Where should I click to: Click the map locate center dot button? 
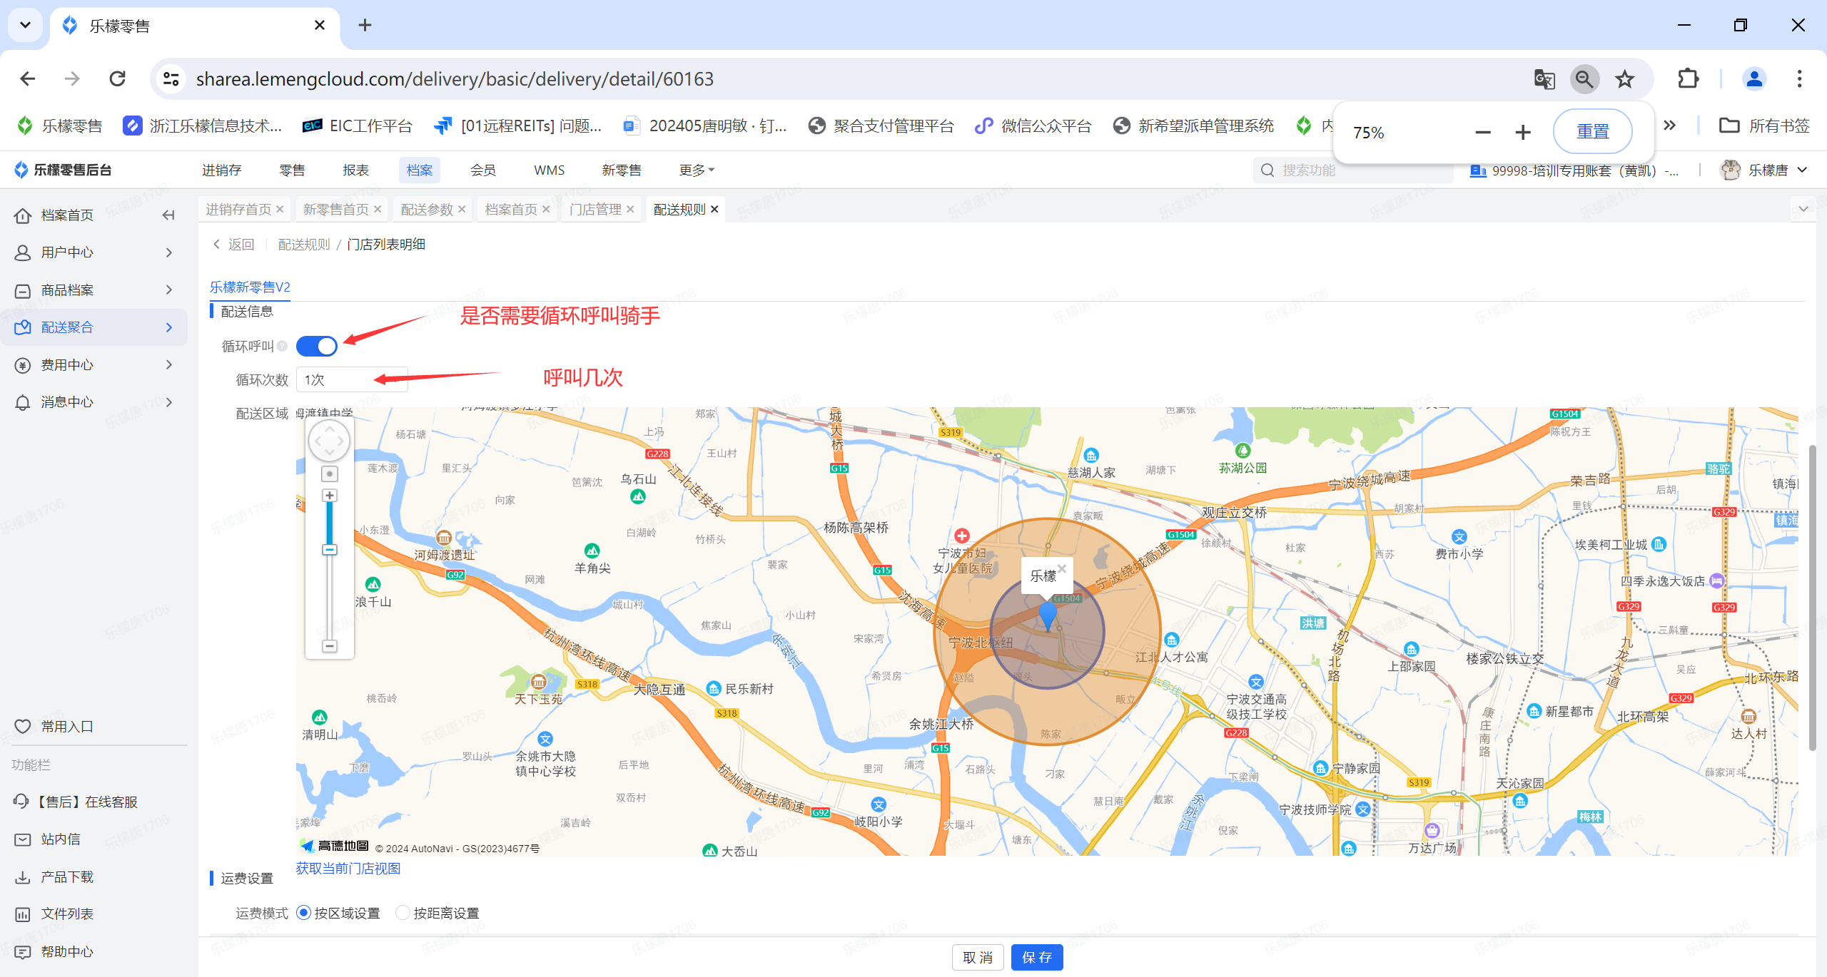(329, 474)
